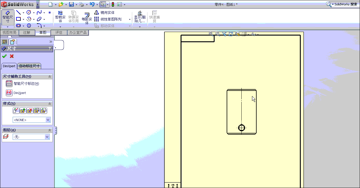Switch to the 评估 tab
The height and width of the screenshot is (188, 360).
pyautogui.click(x=59, y=33)
